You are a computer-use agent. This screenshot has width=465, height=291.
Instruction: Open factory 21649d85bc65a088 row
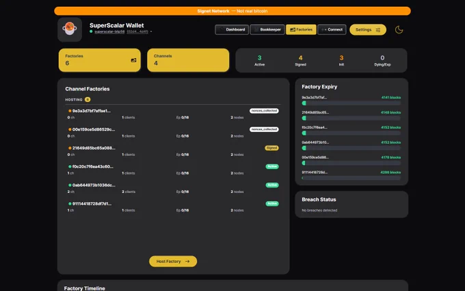click(x=173, y=151)
